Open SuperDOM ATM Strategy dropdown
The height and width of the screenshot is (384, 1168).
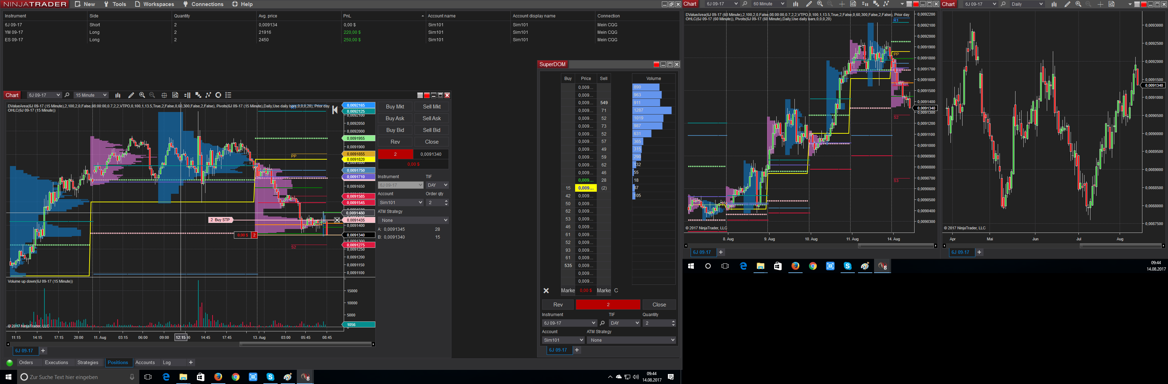pyautogui.click(x=631, y=340)
